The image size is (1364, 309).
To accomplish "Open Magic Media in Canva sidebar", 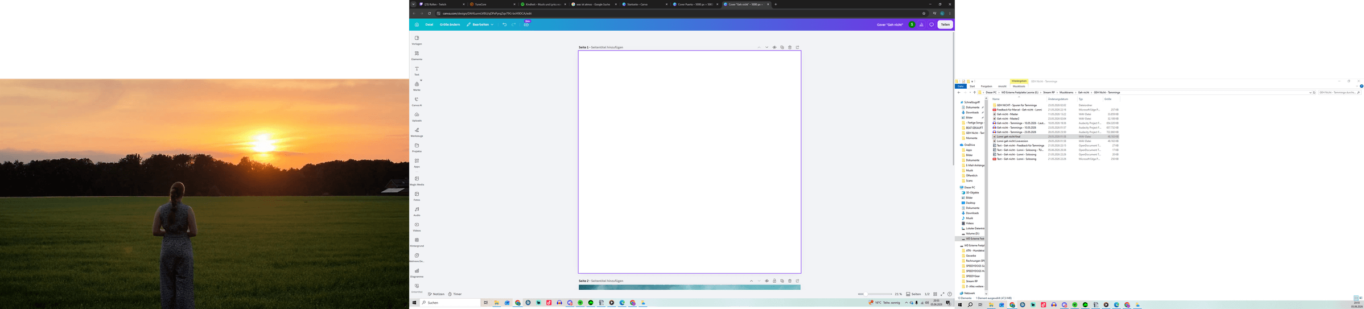I will click(x=417, y=180).
